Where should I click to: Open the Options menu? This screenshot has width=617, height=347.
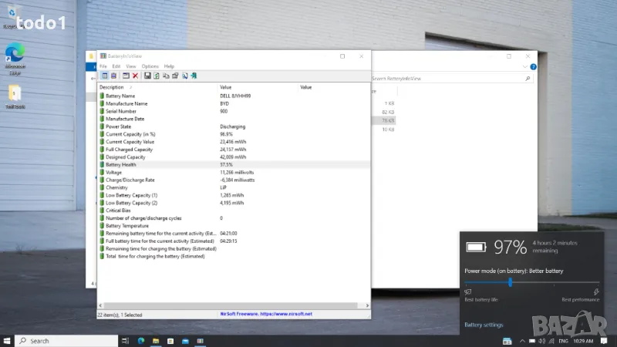pyautogui.click(x=150, y=66)
